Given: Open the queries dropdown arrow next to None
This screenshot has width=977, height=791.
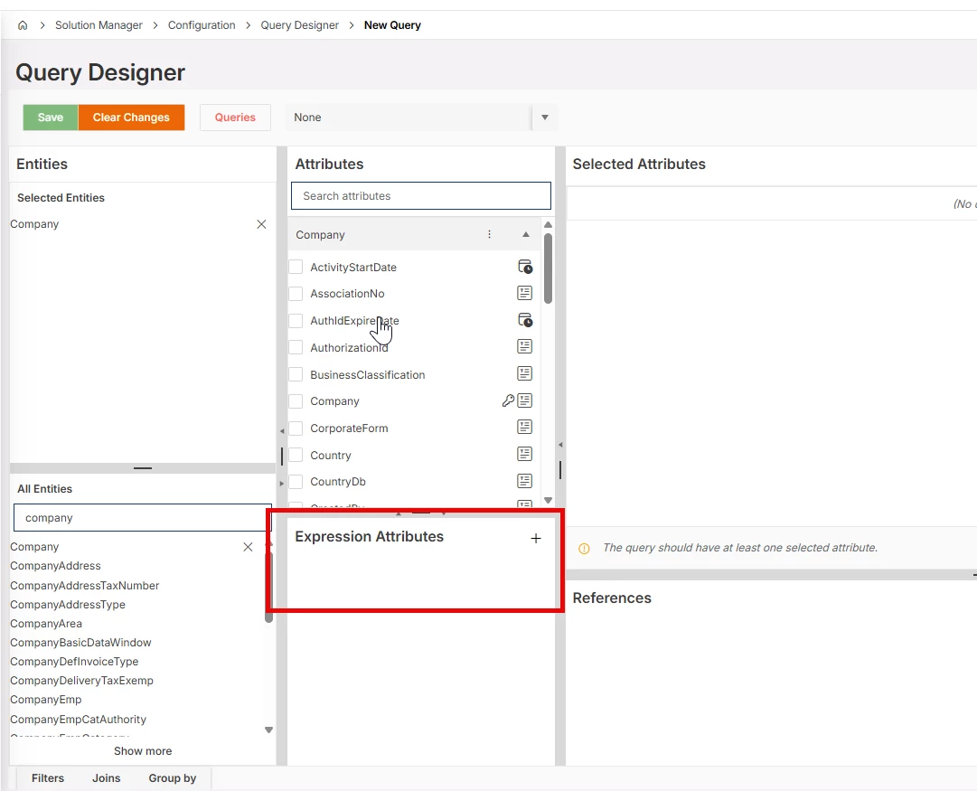Looking at the screenshot, I should [544, 118].
